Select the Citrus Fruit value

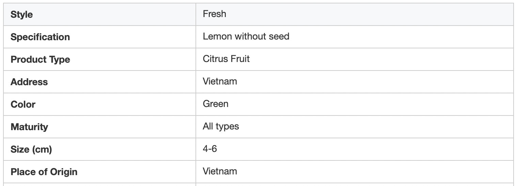coord(226,59)
